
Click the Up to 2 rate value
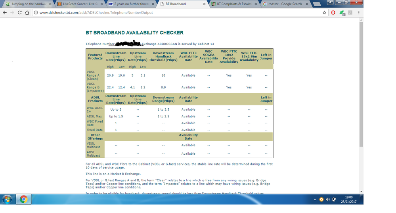tap(116, 109)
